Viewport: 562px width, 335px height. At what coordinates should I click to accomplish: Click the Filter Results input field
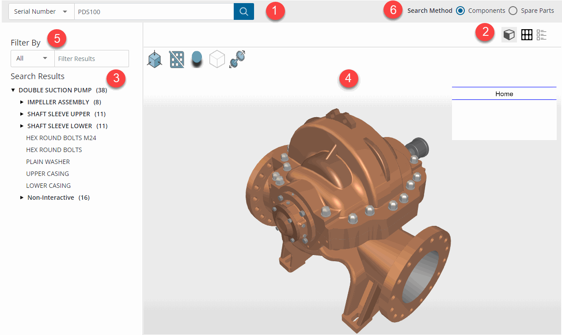(91, 58)
